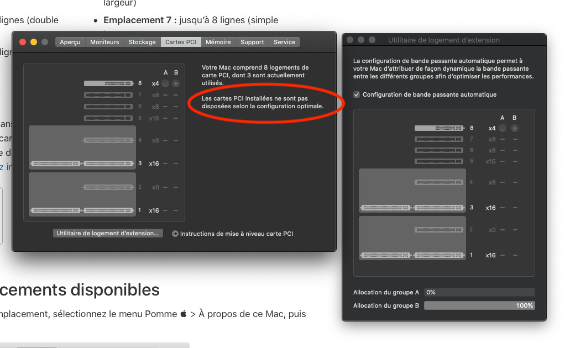570x348 pixels.
Task: Click the 'Les cartes PCI installées' warning text
Action: (x=263, y=102)
